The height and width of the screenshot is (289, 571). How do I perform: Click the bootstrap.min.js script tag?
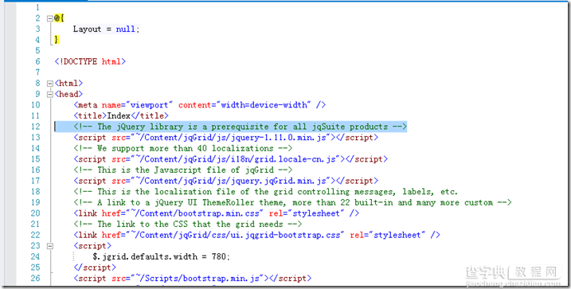coord(192,279)
